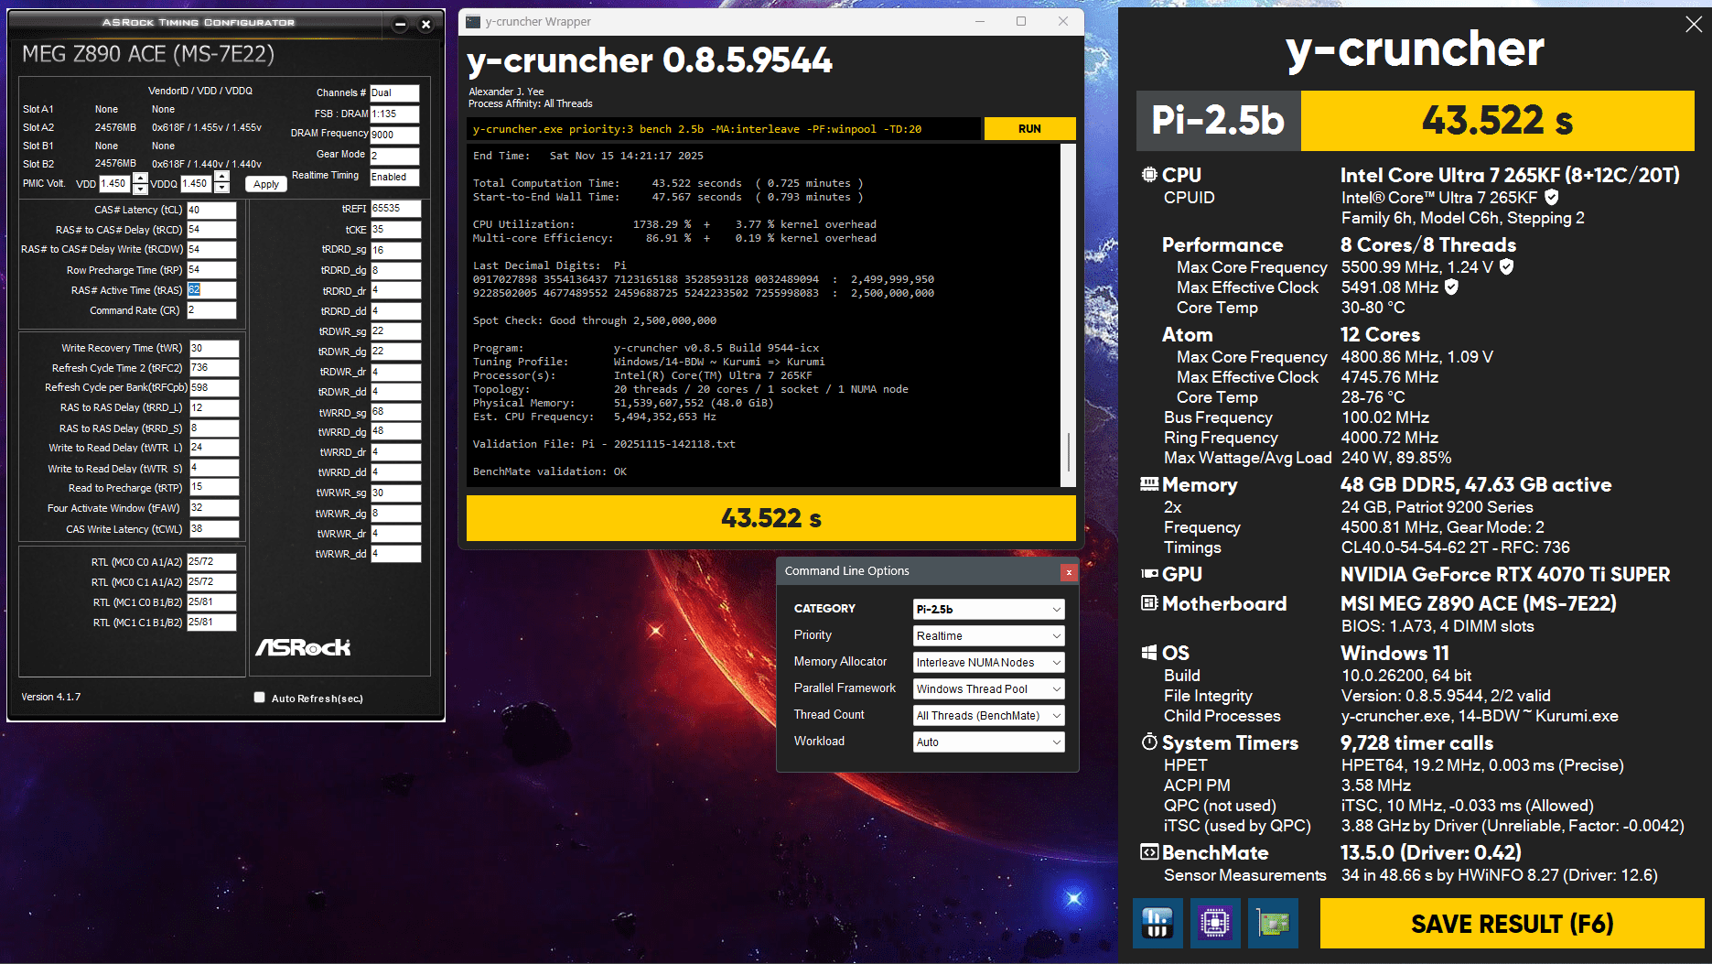
Task: Click the VDD voltage input 1.450
Action: click(x=114, y=184)
